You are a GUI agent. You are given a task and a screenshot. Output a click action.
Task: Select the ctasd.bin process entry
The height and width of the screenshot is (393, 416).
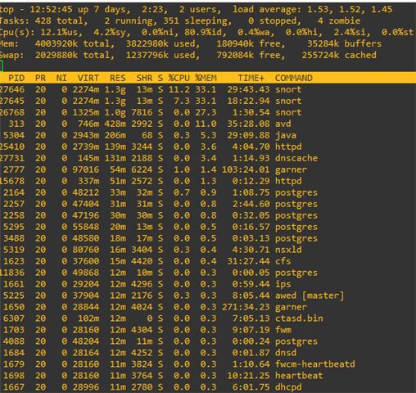pos(208,318)
